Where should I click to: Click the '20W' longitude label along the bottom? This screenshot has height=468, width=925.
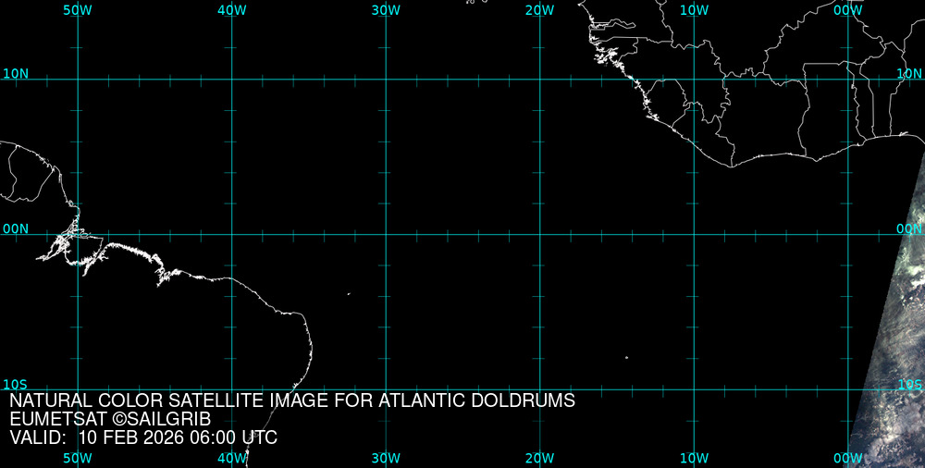(539, 459)
